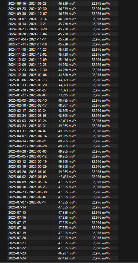Click the 46,287 mWh capacity value

pos(67,253)
